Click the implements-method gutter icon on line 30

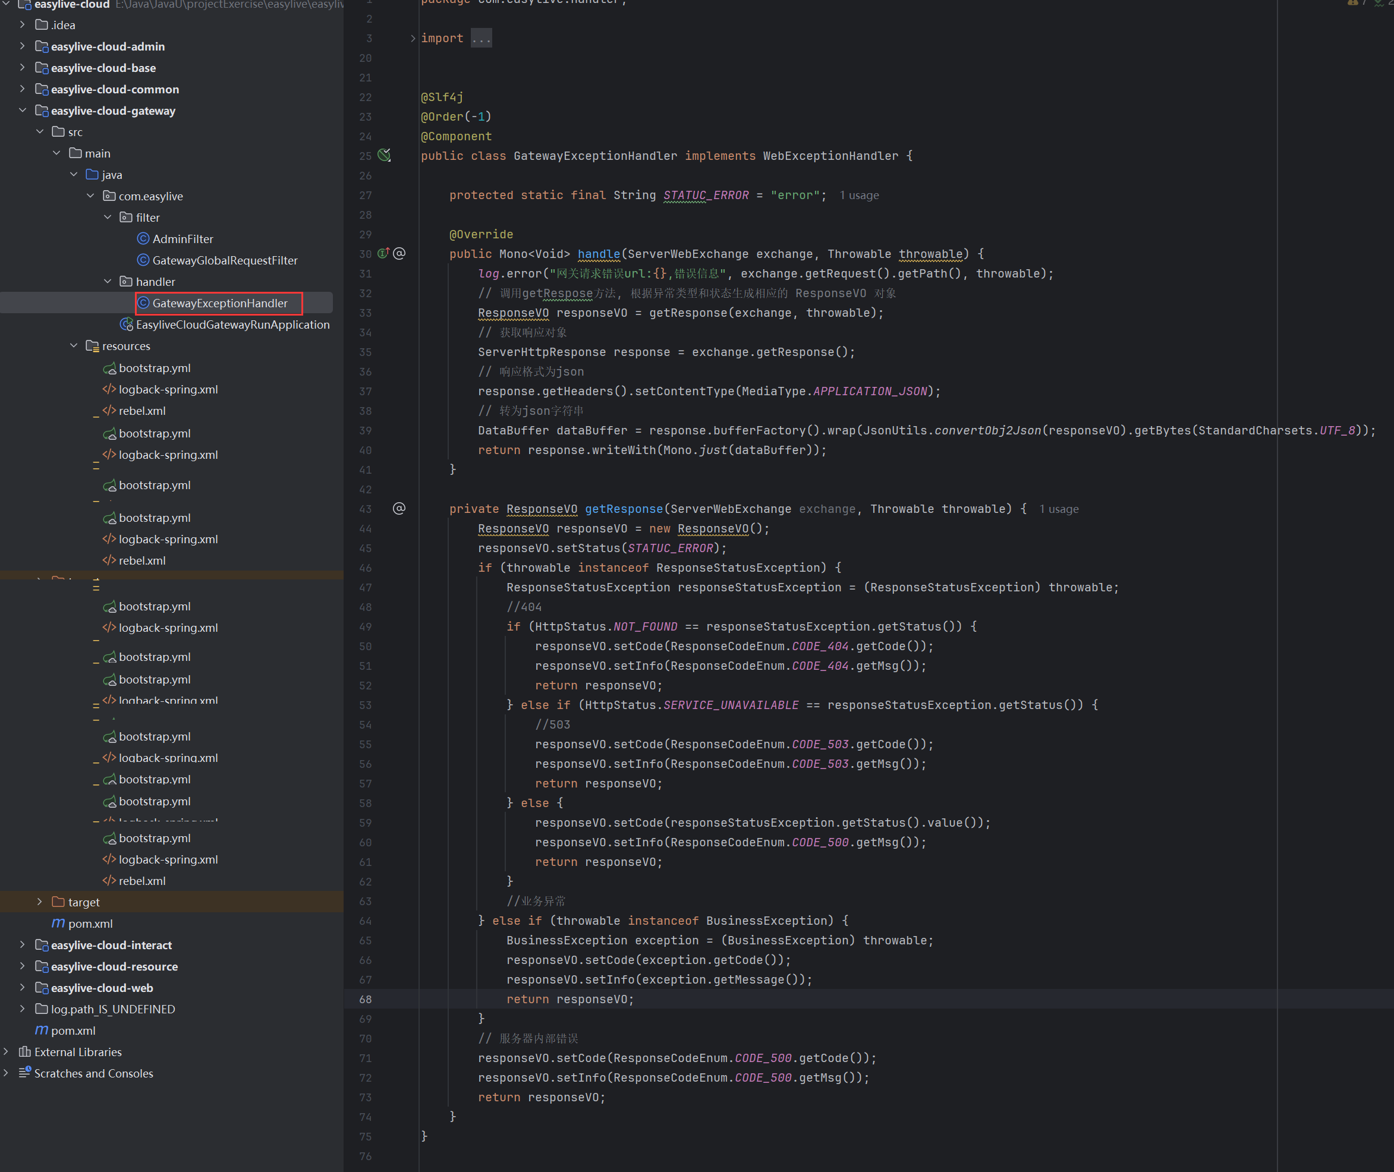[383, 253]
